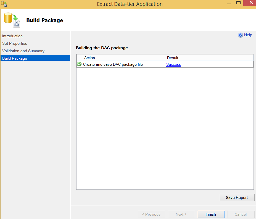256x219 pixels.
Task: Select the Build Package step
Action: pyautogui.click(x=35, y=58)
